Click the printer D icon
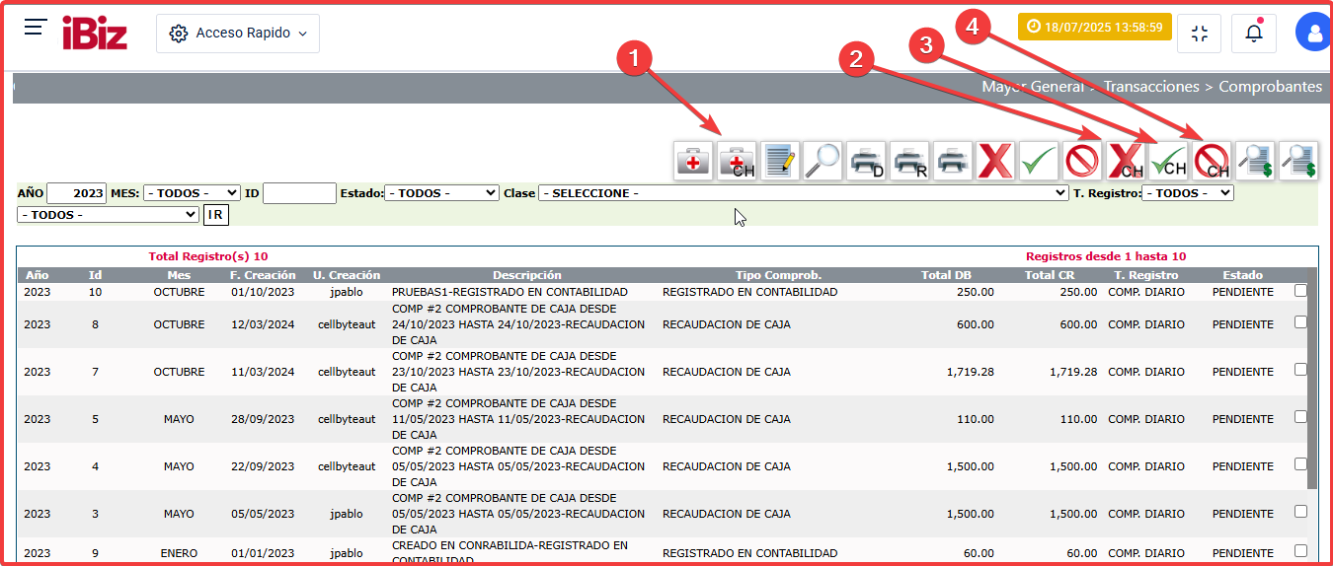1333x566 pixels. pyautogui.click(x=866, y=161)
